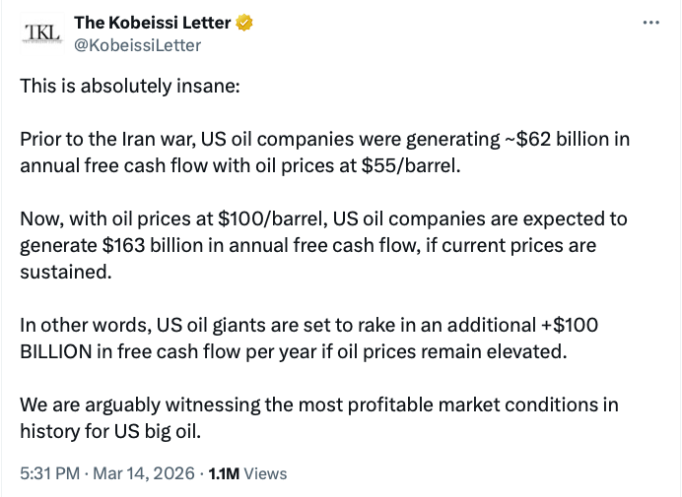The width and height of the screenshot is (682, 497).
Task: Open the TKL profile avatar
Action: pyautogui.click(x=41, y=33)
